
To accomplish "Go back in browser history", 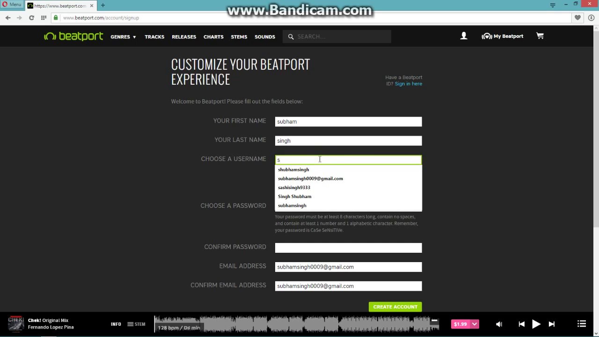I will (8, 18).
